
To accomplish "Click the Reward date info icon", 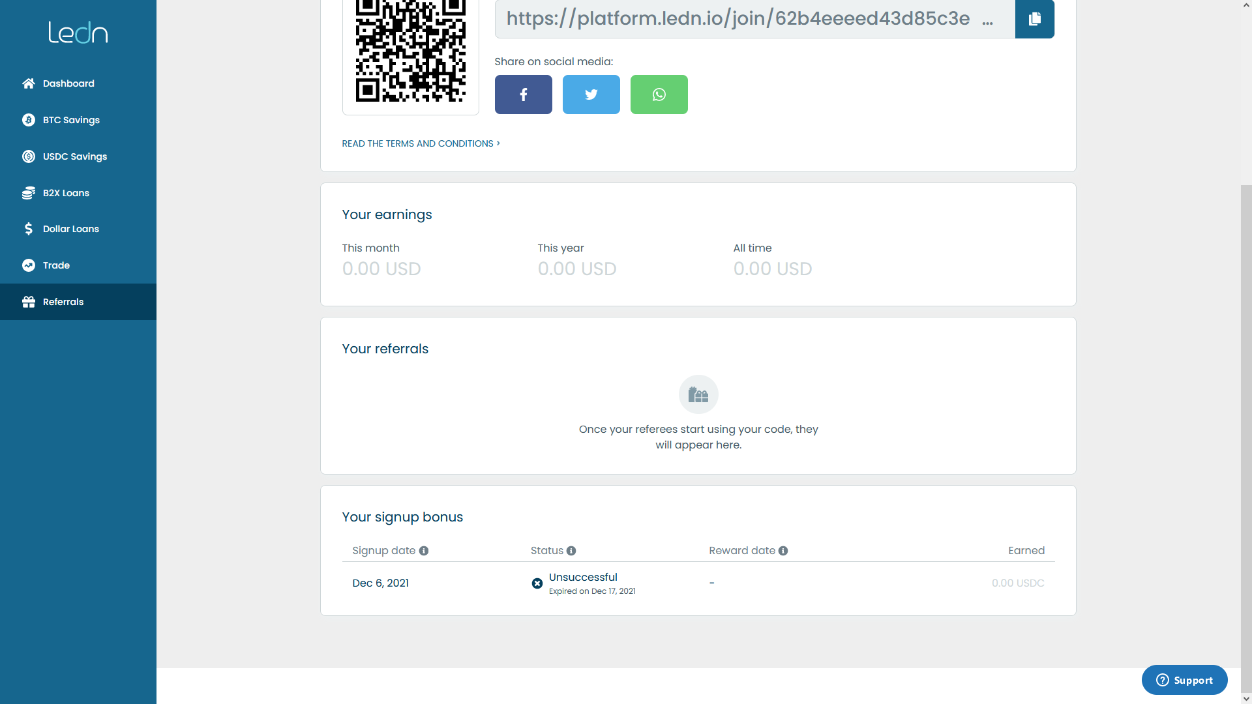I will (783, 551).
